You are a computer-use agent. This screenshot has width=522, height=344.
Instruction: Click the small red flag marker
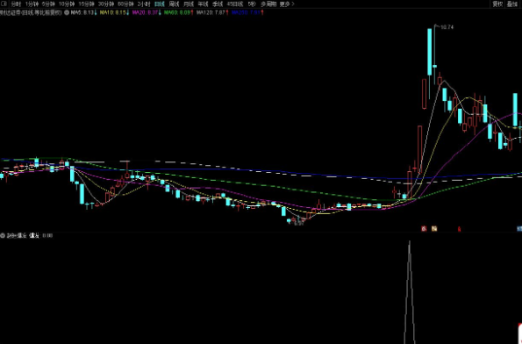click(x=460, y=229)
